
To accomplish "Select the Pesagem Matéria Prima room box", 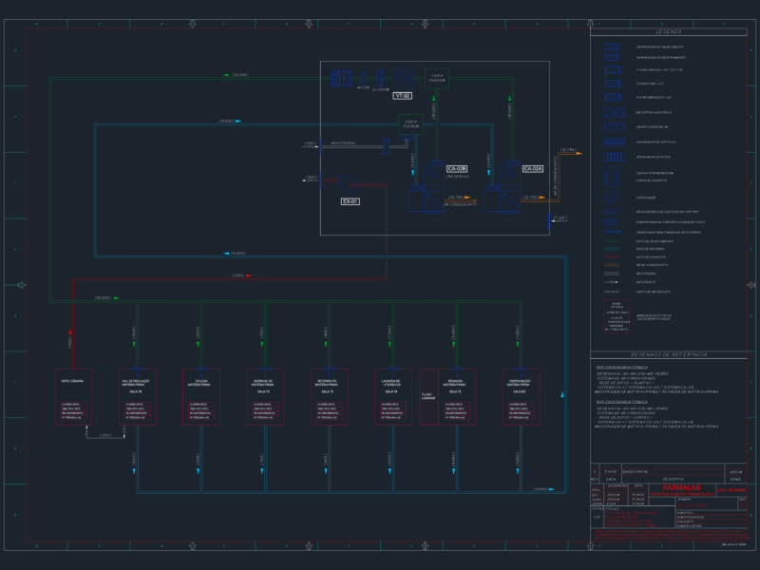I will pyautogui.click(x=457, y=397).
